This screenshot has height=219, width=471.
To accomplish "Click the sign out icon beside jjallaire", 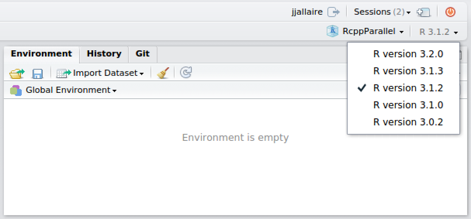I will tap(333, 12).
